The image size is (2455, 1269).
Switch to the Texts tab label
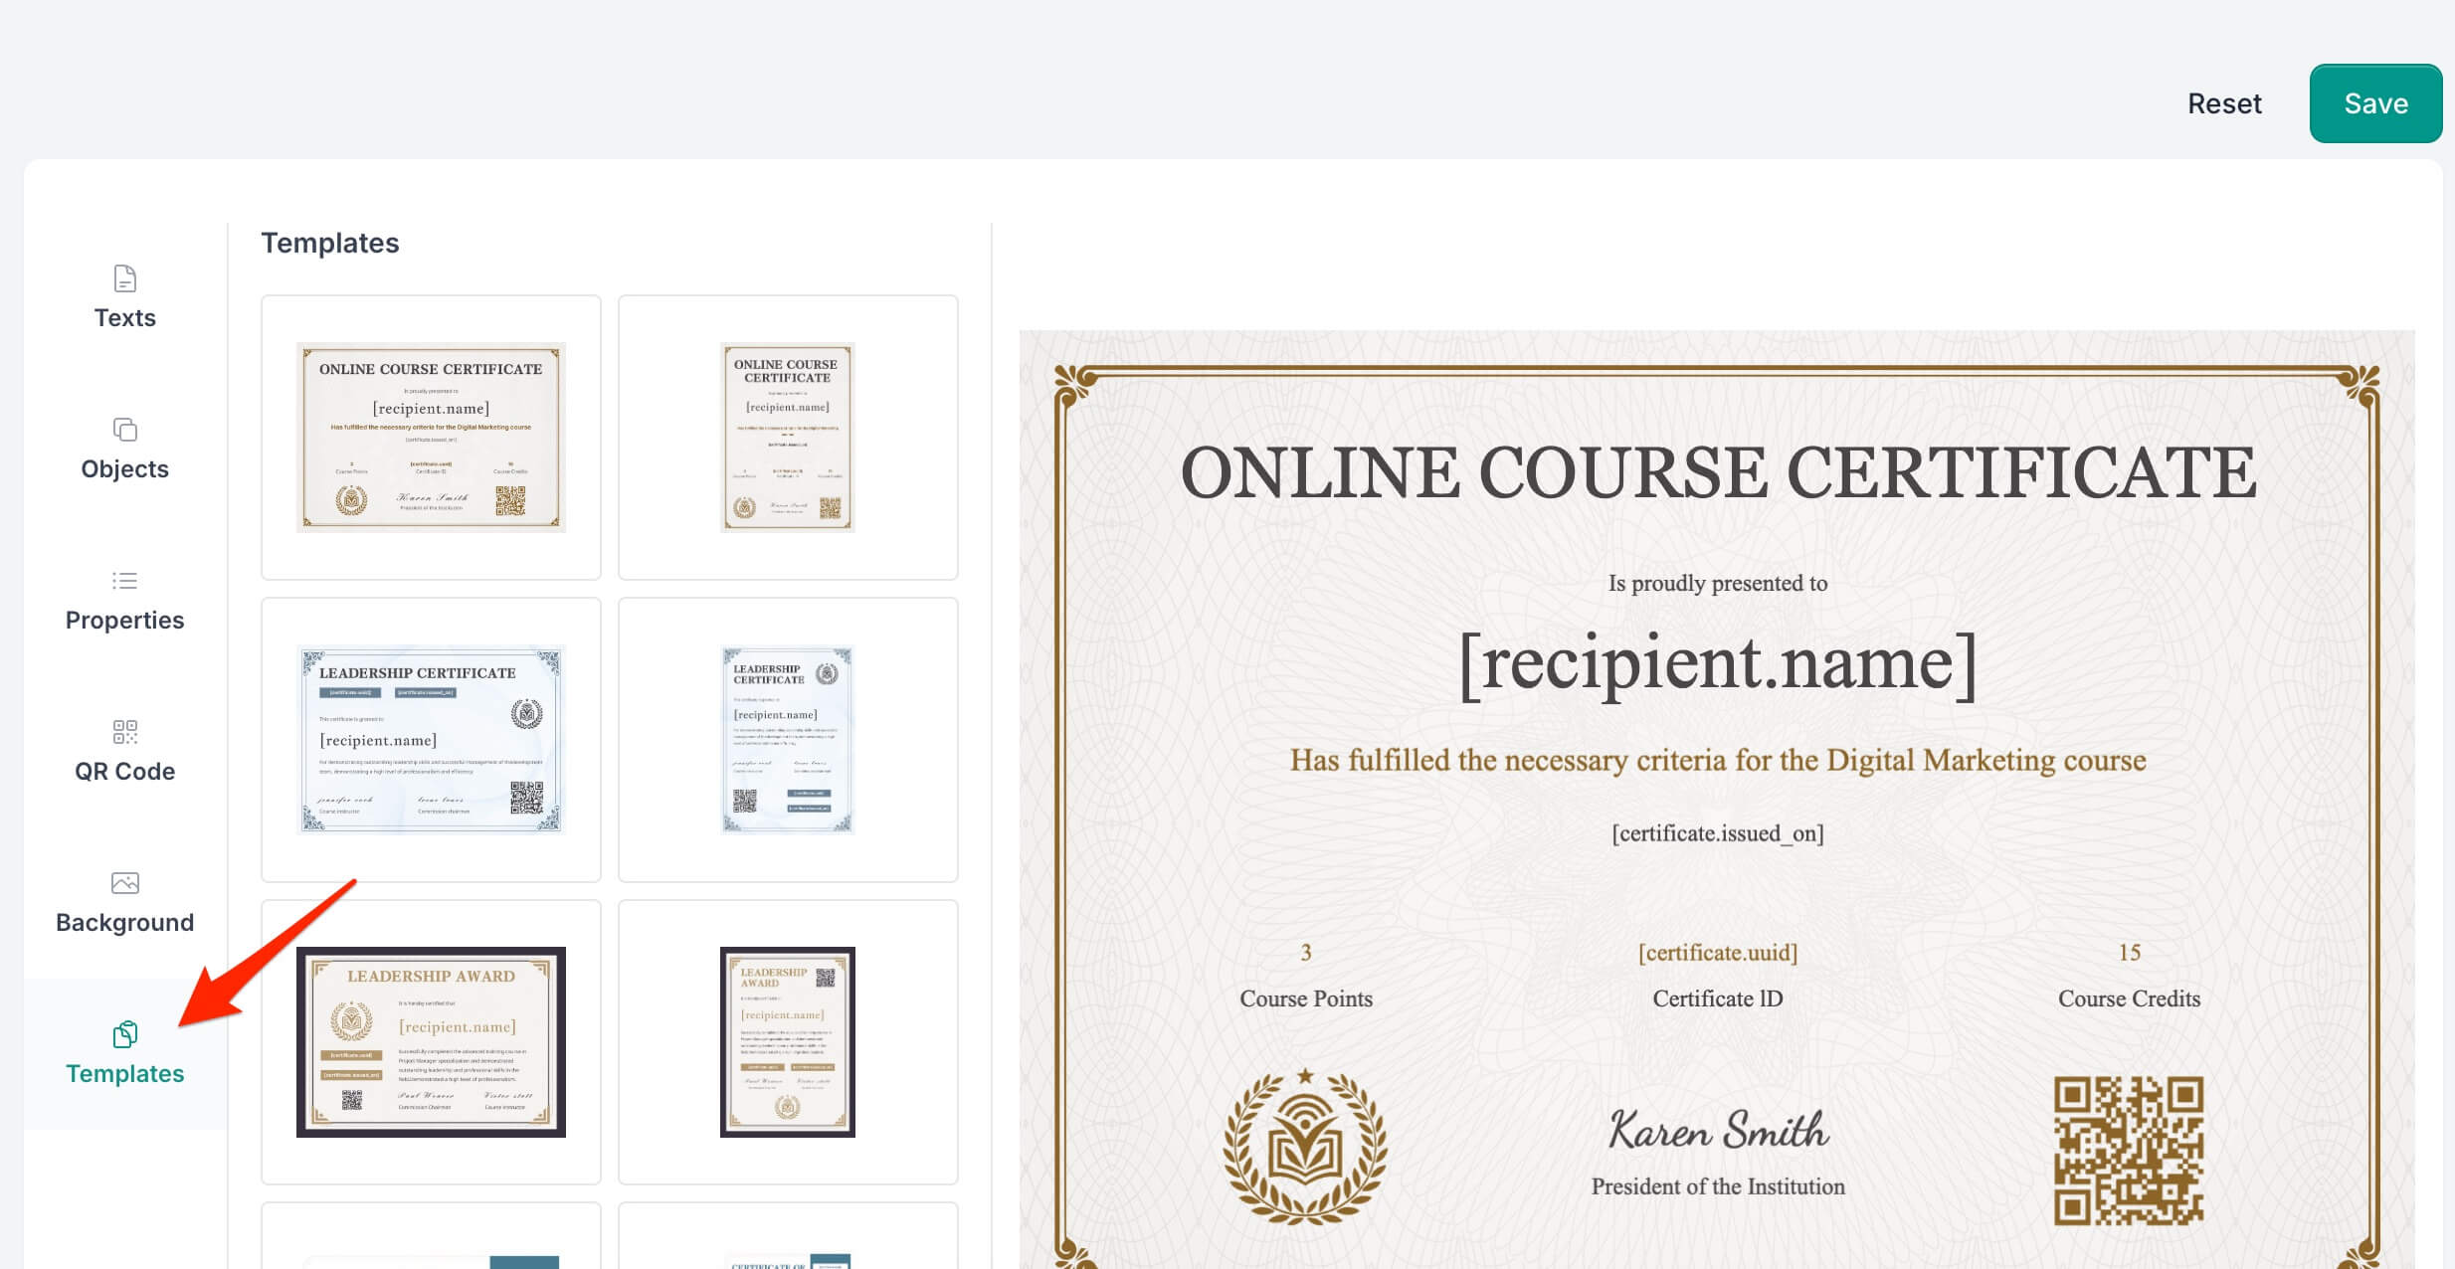(x=125, y=318)
